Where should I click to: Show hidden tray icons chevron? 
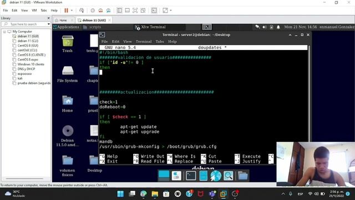coord(283,194)
